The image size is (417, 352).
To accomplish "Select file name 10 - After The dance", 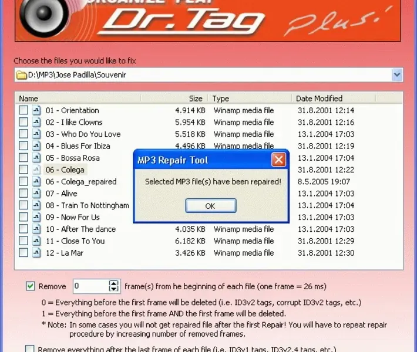I will 80,229.
